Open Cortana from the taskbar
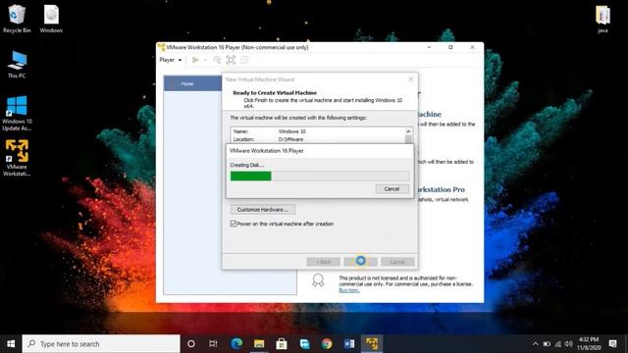Image resolution: width=628 pixels, height=353 pixels. click(191, 344)
